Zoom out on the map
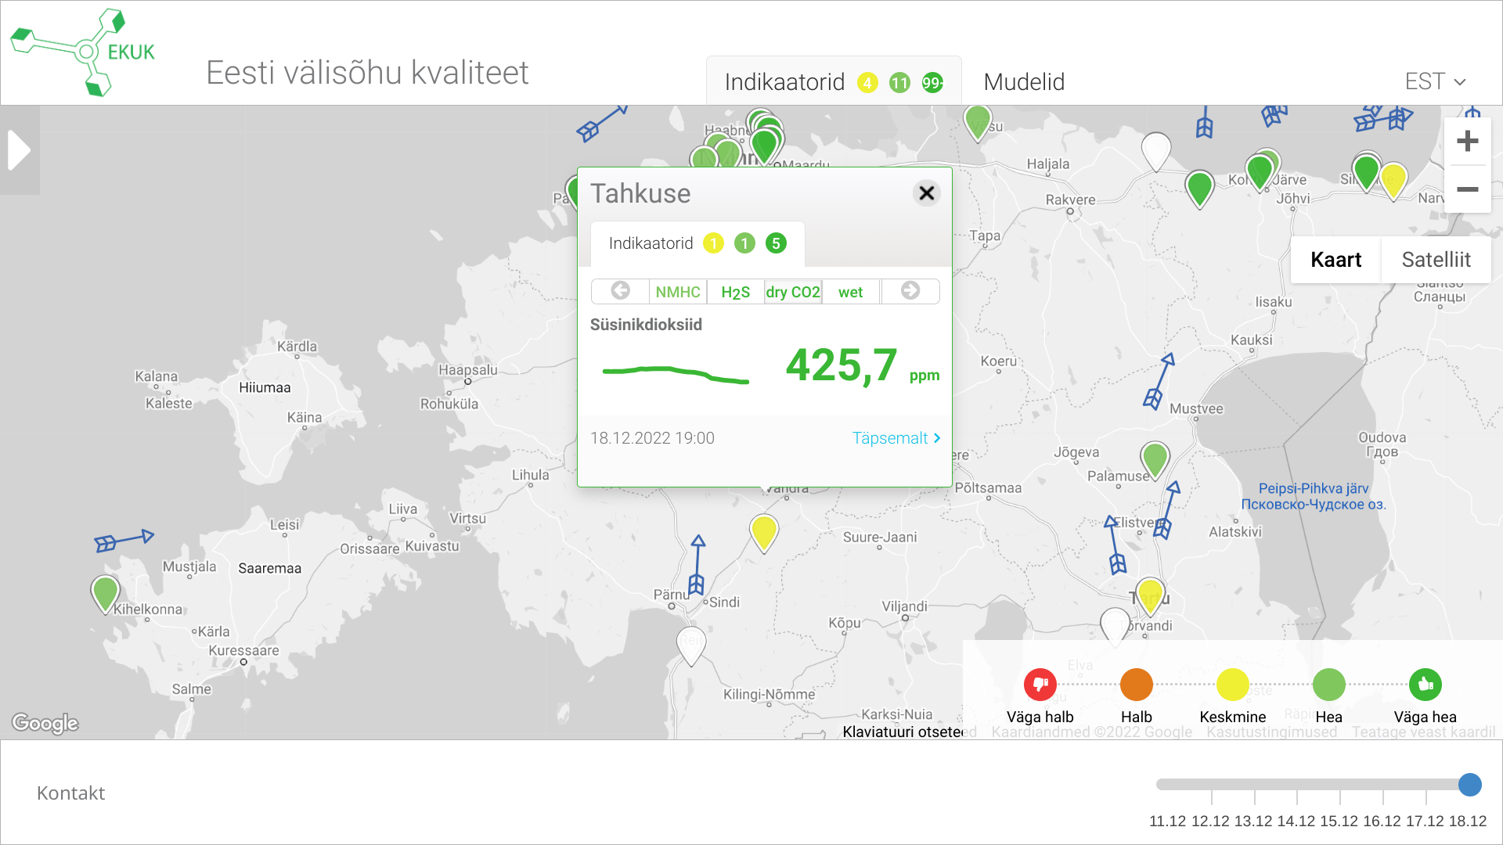Viewport: 1503px width, 845px height. 1467,189
